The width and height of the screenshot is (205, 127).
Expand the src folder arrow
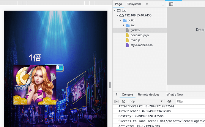(x=124, y=25)
